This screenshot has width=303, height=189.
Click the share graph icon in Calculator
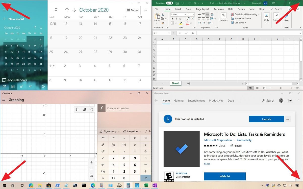tap(85, 109)
